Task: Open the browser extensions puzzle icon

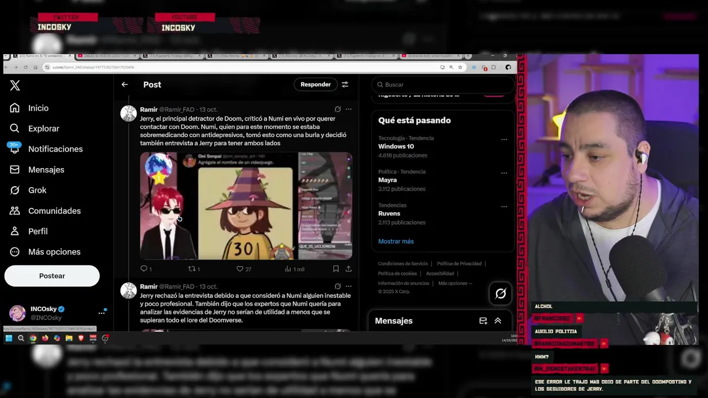Action: pos(494,67)
